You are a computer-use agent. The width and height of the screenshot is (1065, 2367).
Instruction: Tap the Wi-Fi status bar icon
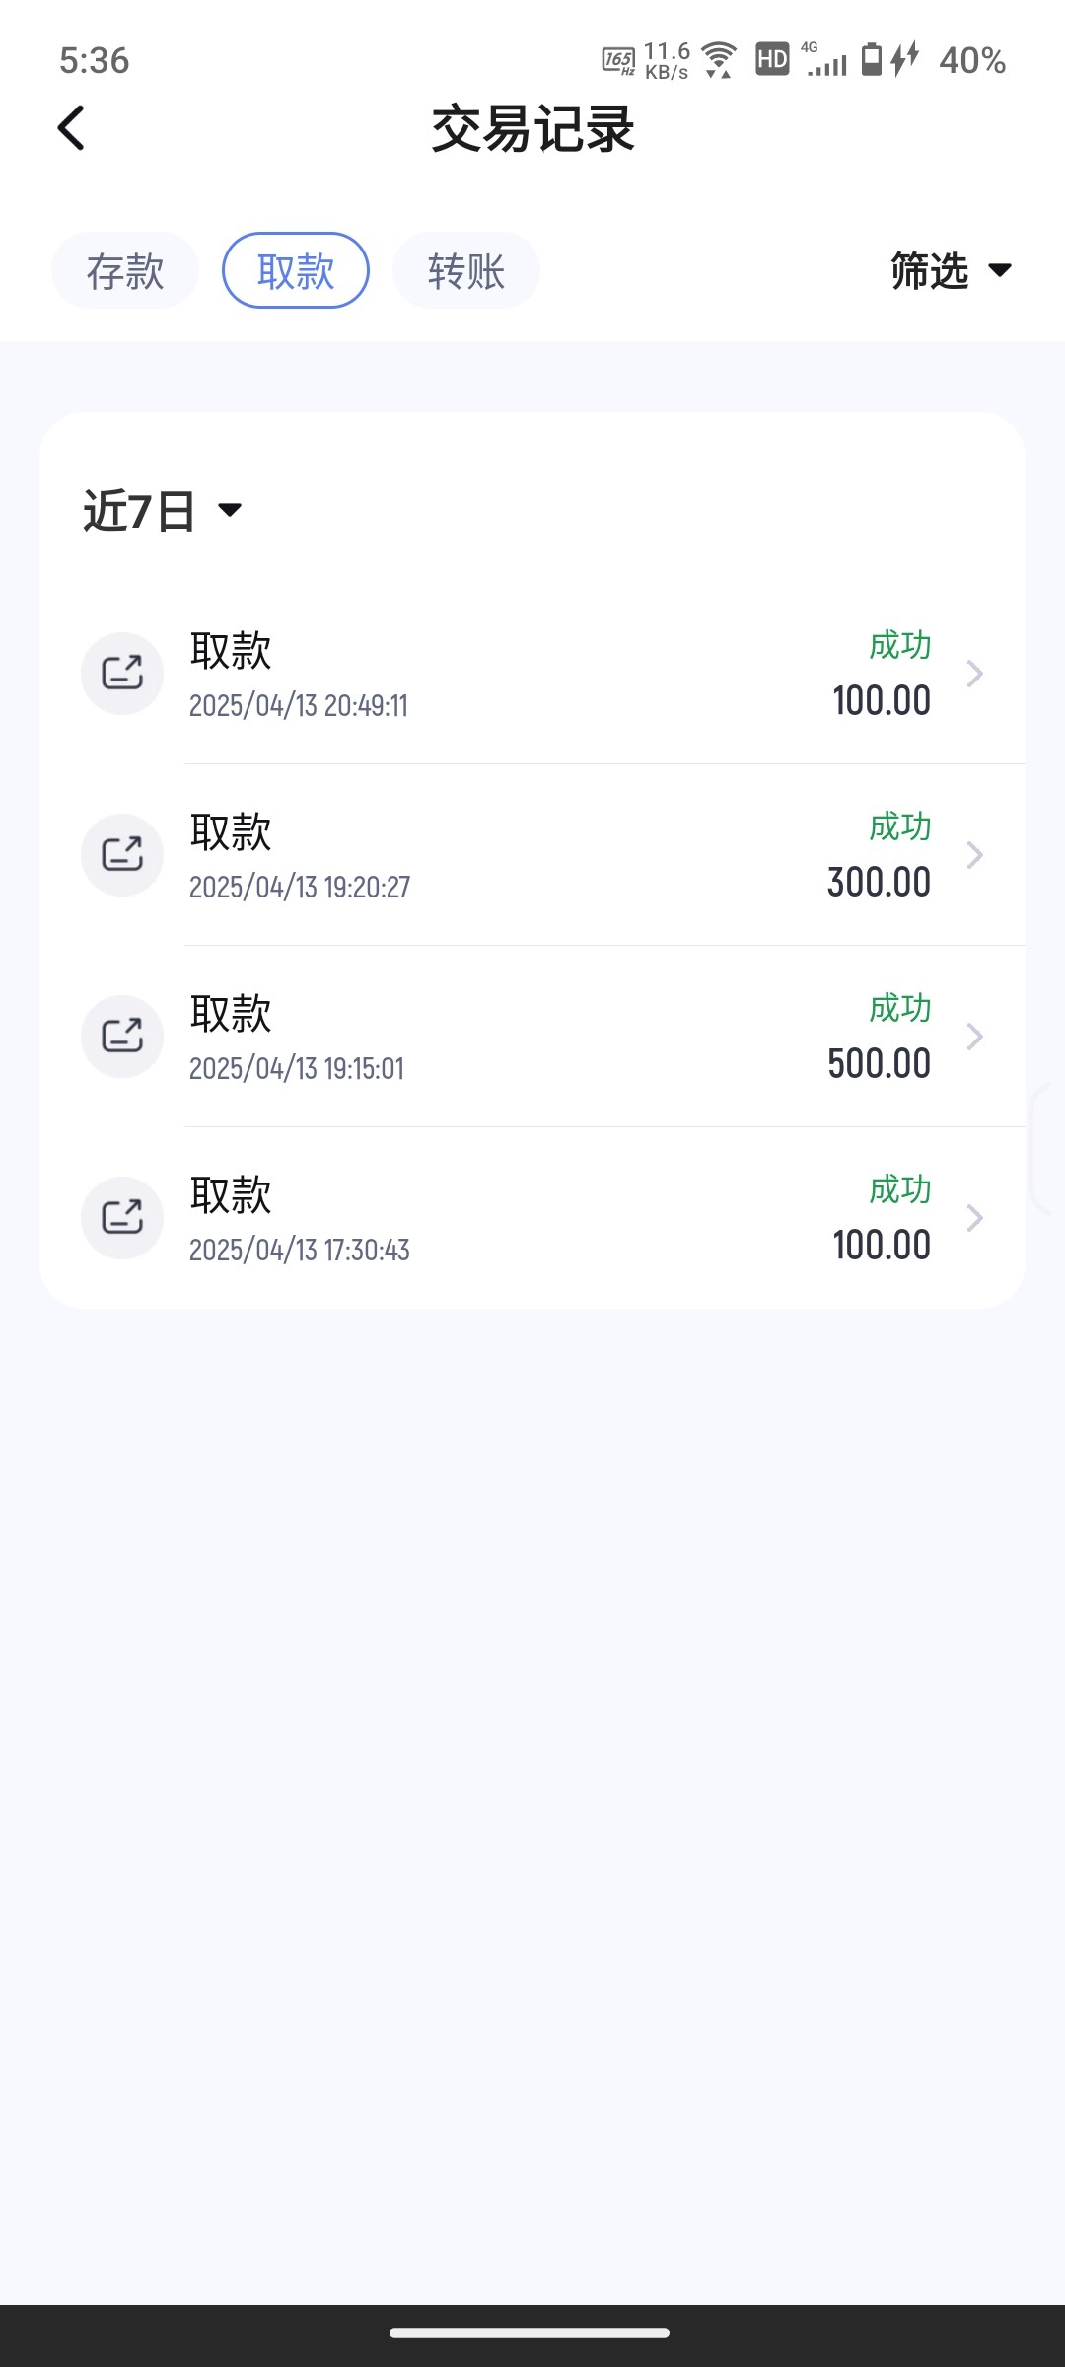[x=720, y=60]
